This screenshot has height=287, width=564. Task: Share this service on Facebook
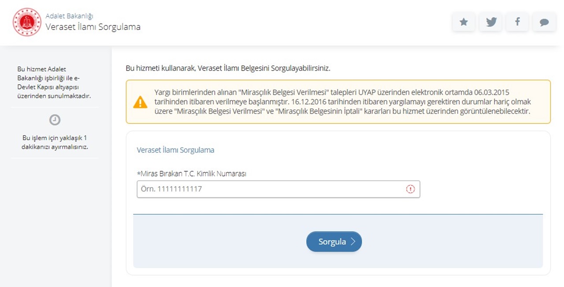517,22
